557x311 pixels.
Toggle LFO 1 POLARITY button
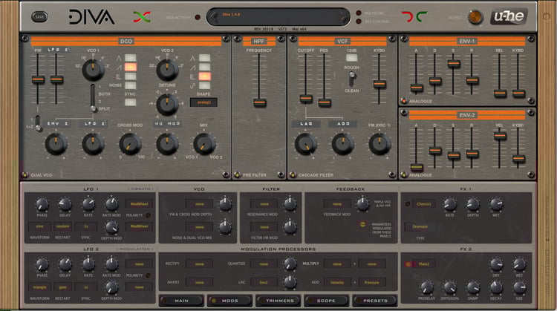[x=148, y=215]
